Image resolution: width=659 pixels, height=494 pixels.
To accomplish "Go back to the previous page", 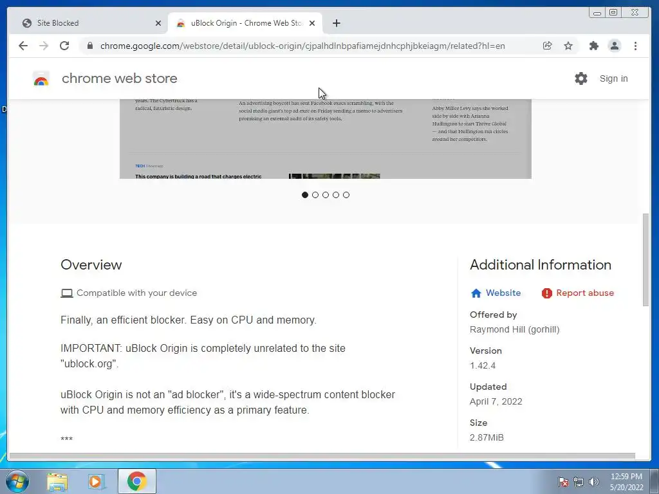I will pos(23,46).
